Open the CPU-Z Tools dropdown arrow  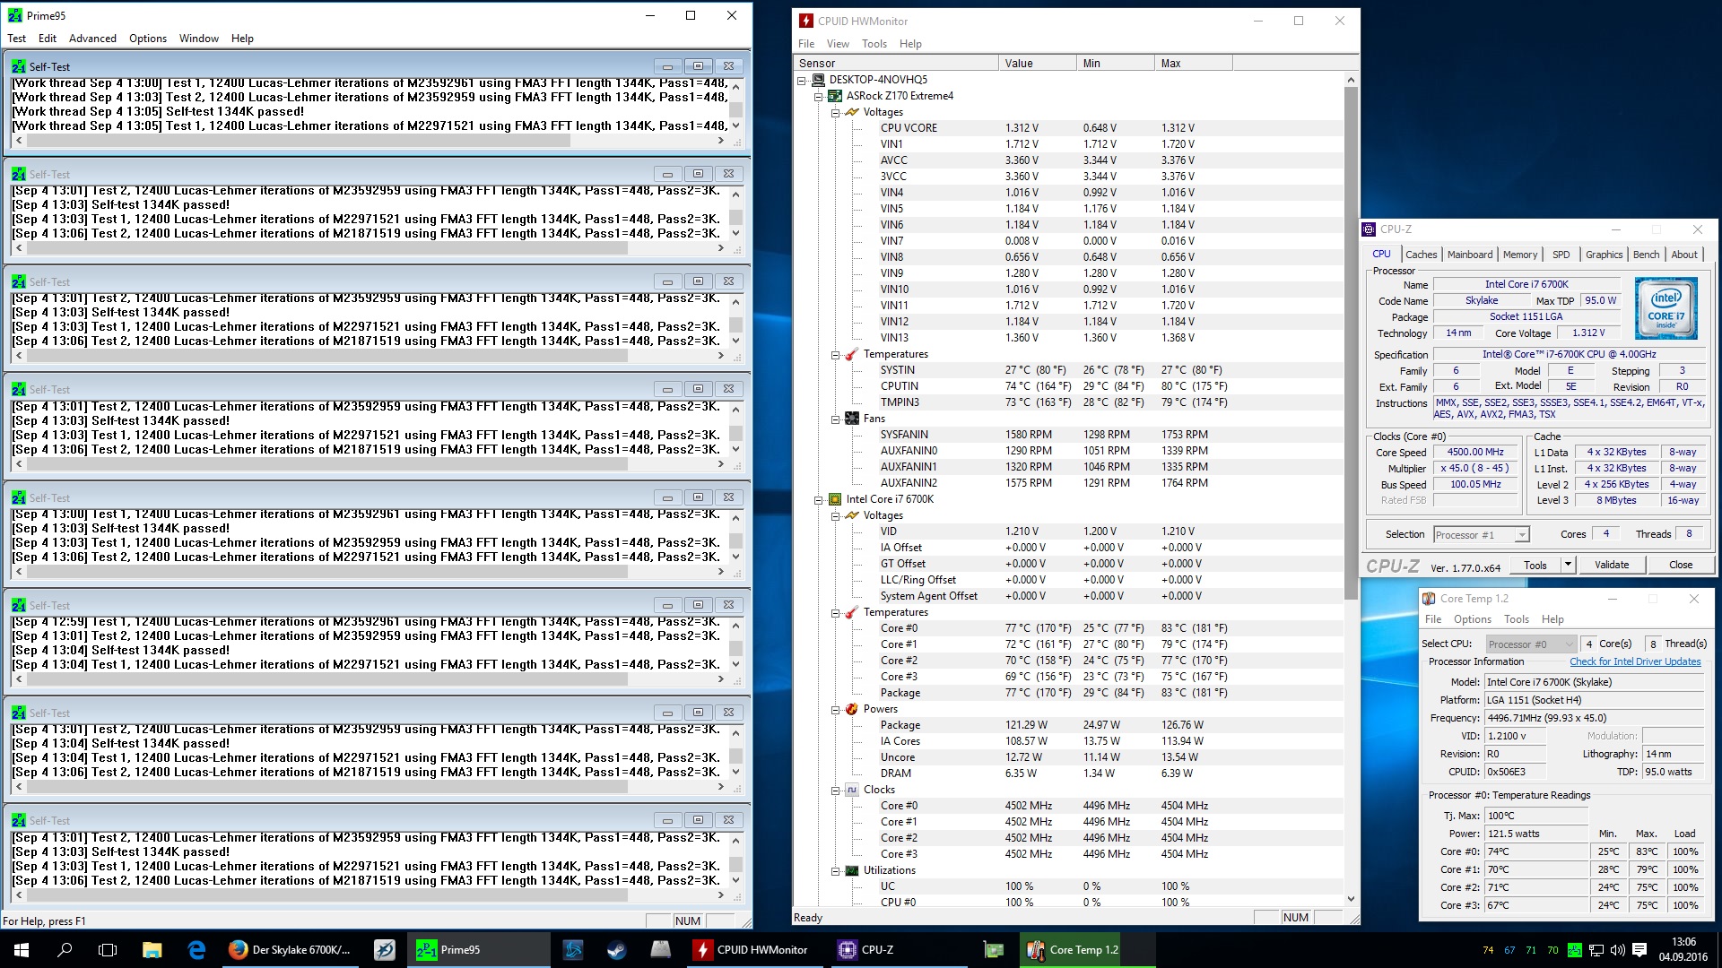[1568, 565]
